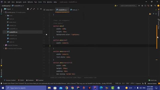
Task: Click Run with Coverage icon
Action: pyautogui.click(x=145, y=6)
